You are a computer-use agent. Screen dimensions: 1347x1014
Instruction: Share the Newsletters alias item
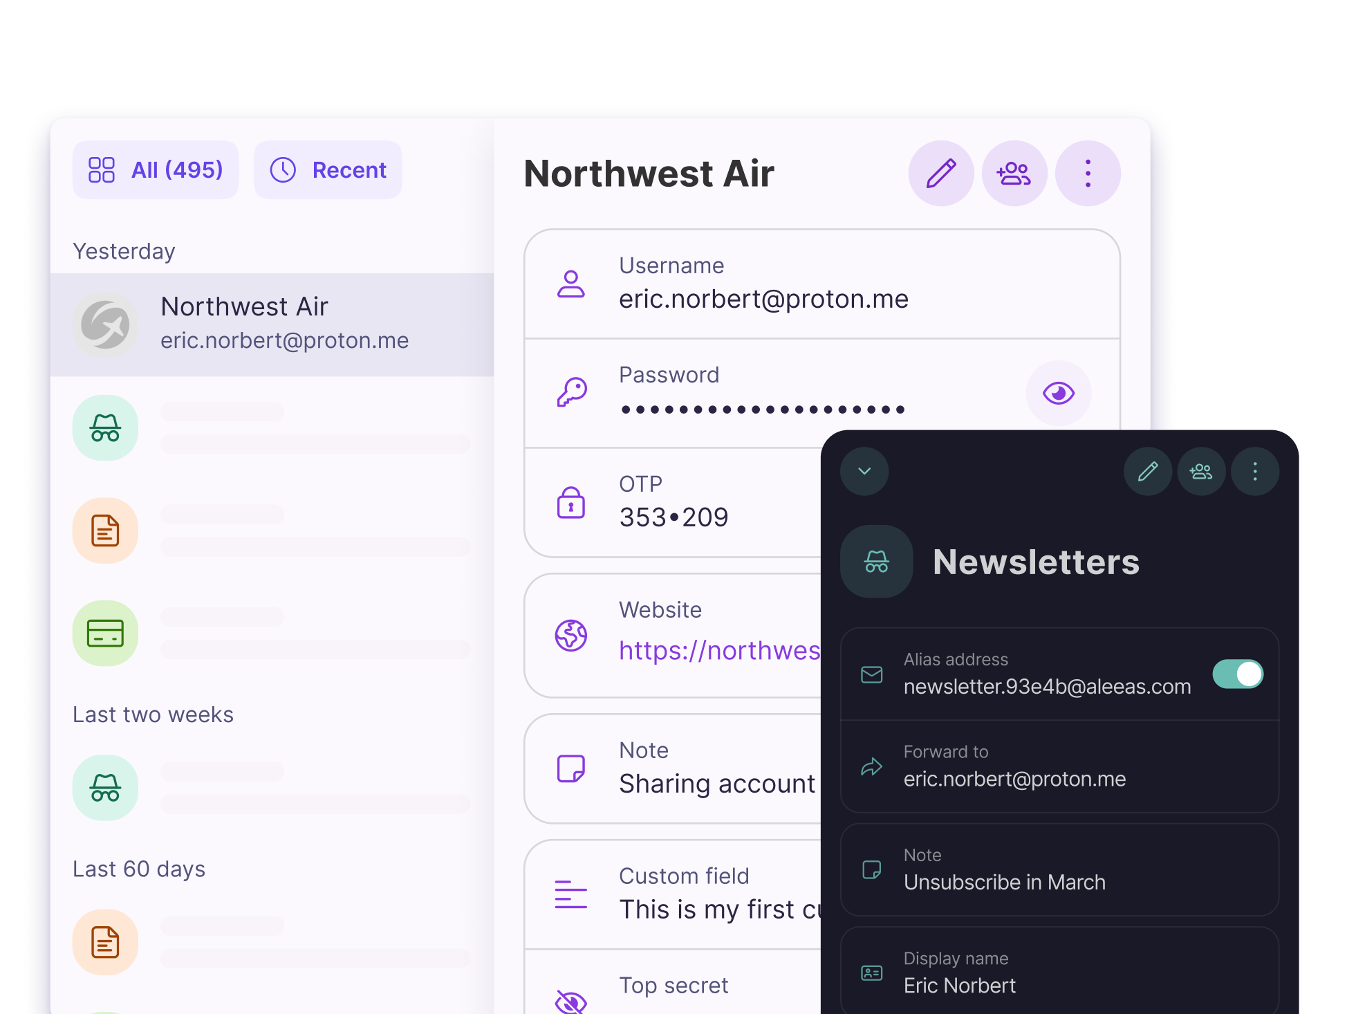pos(1201,471)
